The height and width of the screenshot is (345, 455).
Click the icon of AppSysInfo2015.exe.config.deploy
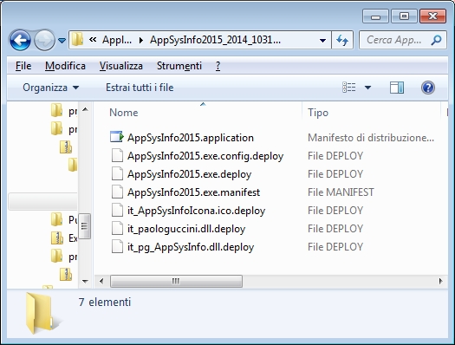(x=117, y=155)
